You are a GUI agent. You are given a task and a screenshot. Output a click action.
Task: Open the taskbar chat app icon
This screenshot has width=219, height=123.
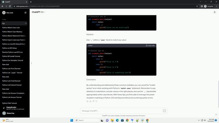tap(107, 120)
